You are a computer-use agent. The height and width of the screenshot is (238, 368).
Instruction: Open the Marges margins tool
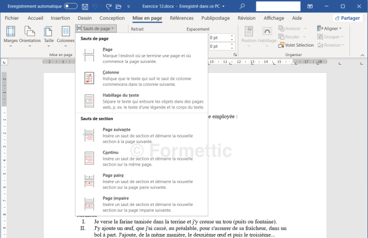(x=11, y=37)
